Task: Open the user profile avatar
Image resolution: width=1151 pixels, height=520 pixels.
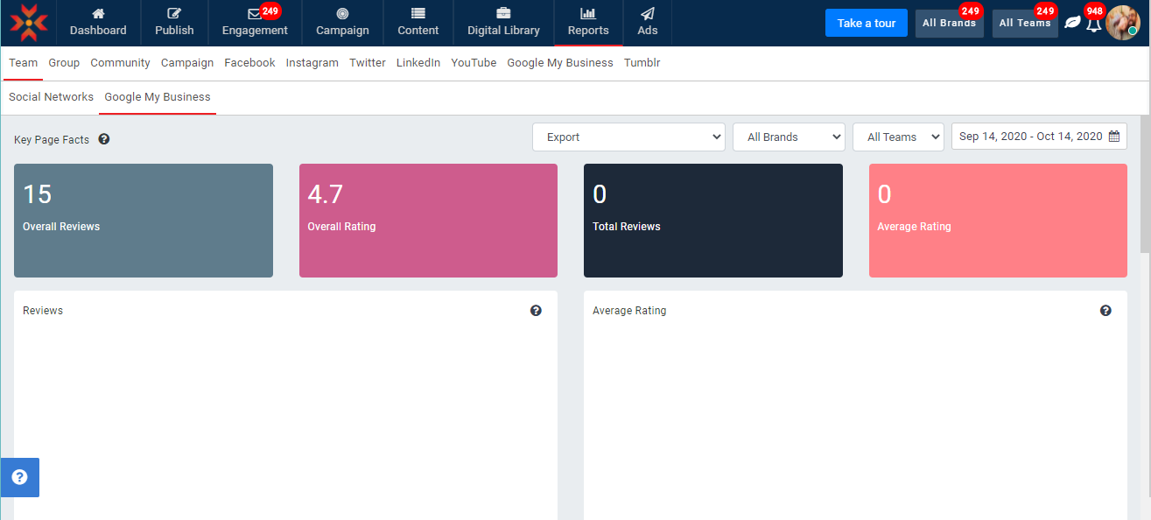Action: [1122, 23]
